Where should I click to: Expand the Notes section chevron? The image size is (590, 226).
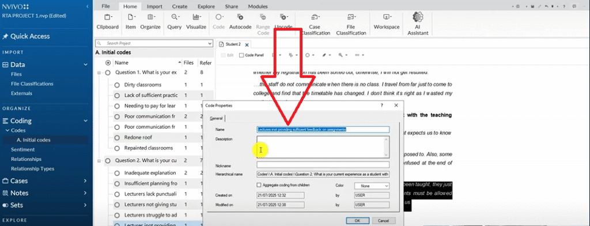86,193
